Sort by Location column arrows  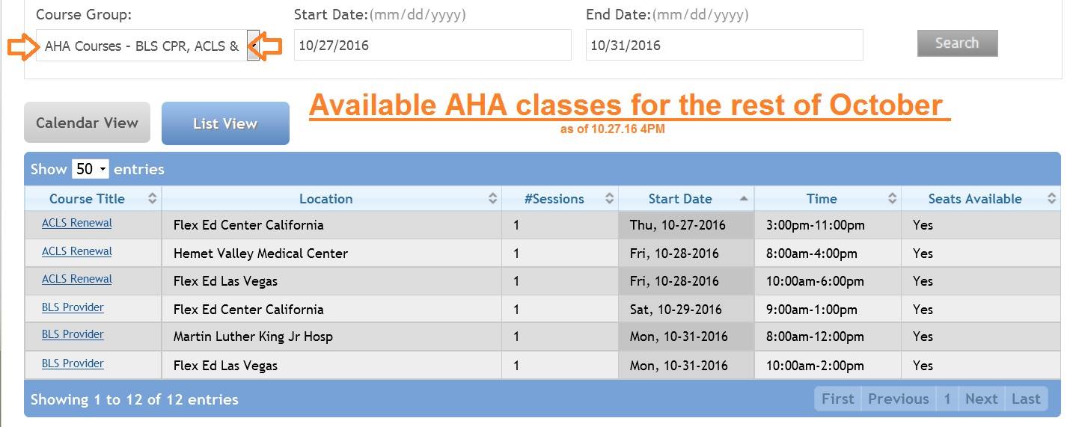492,198
